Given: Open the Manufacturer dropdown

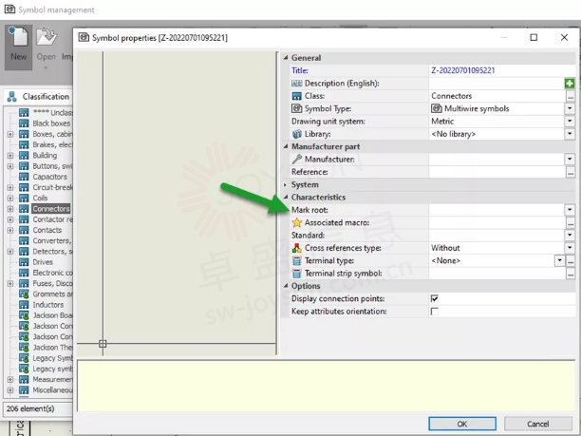Looking at the screenshot, I should coord(570,160).
